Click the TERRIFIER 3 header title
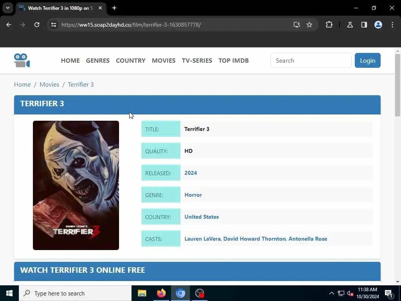401x301 pixels. (42, 103)
